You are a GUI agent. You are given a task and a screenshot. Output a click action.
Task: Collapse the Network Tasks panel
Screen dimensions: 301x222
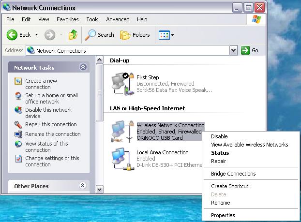(x=83, y=68)
